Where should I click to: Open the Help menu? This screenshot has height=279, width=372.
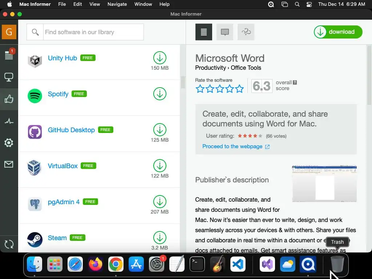click(165, 4)
